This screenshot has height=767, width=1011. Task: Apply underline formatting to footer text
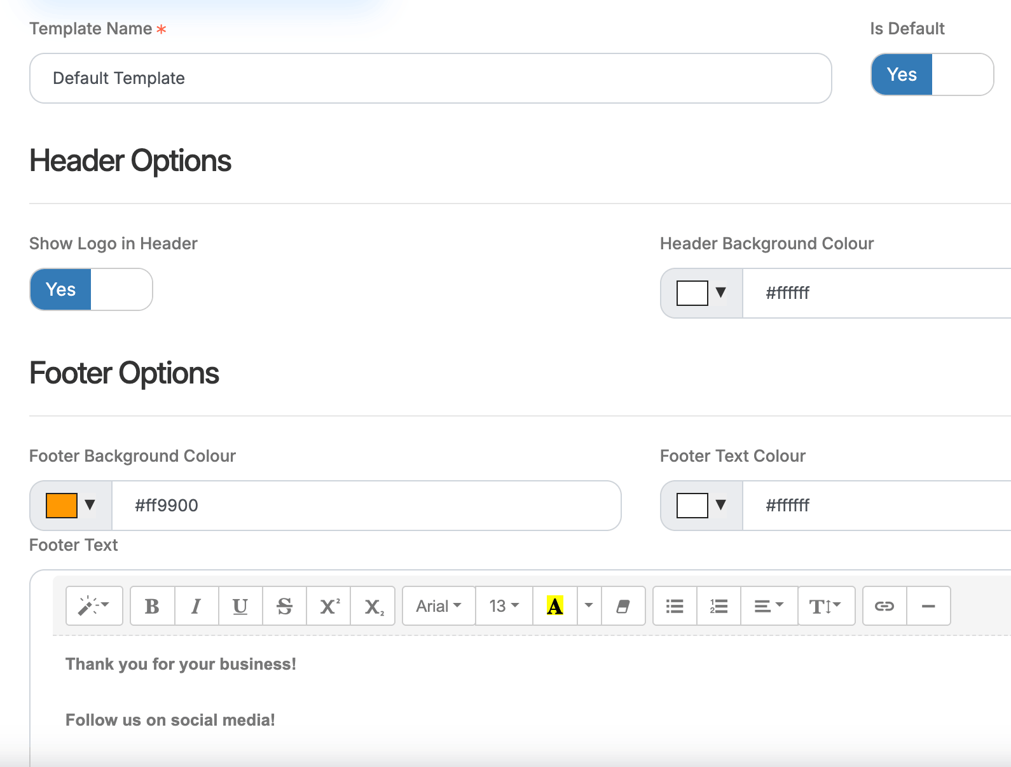[x=240, y=606]
